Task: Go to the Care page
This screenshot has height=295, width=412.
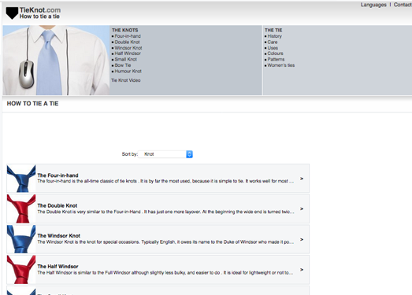Action: click(273, 42)
